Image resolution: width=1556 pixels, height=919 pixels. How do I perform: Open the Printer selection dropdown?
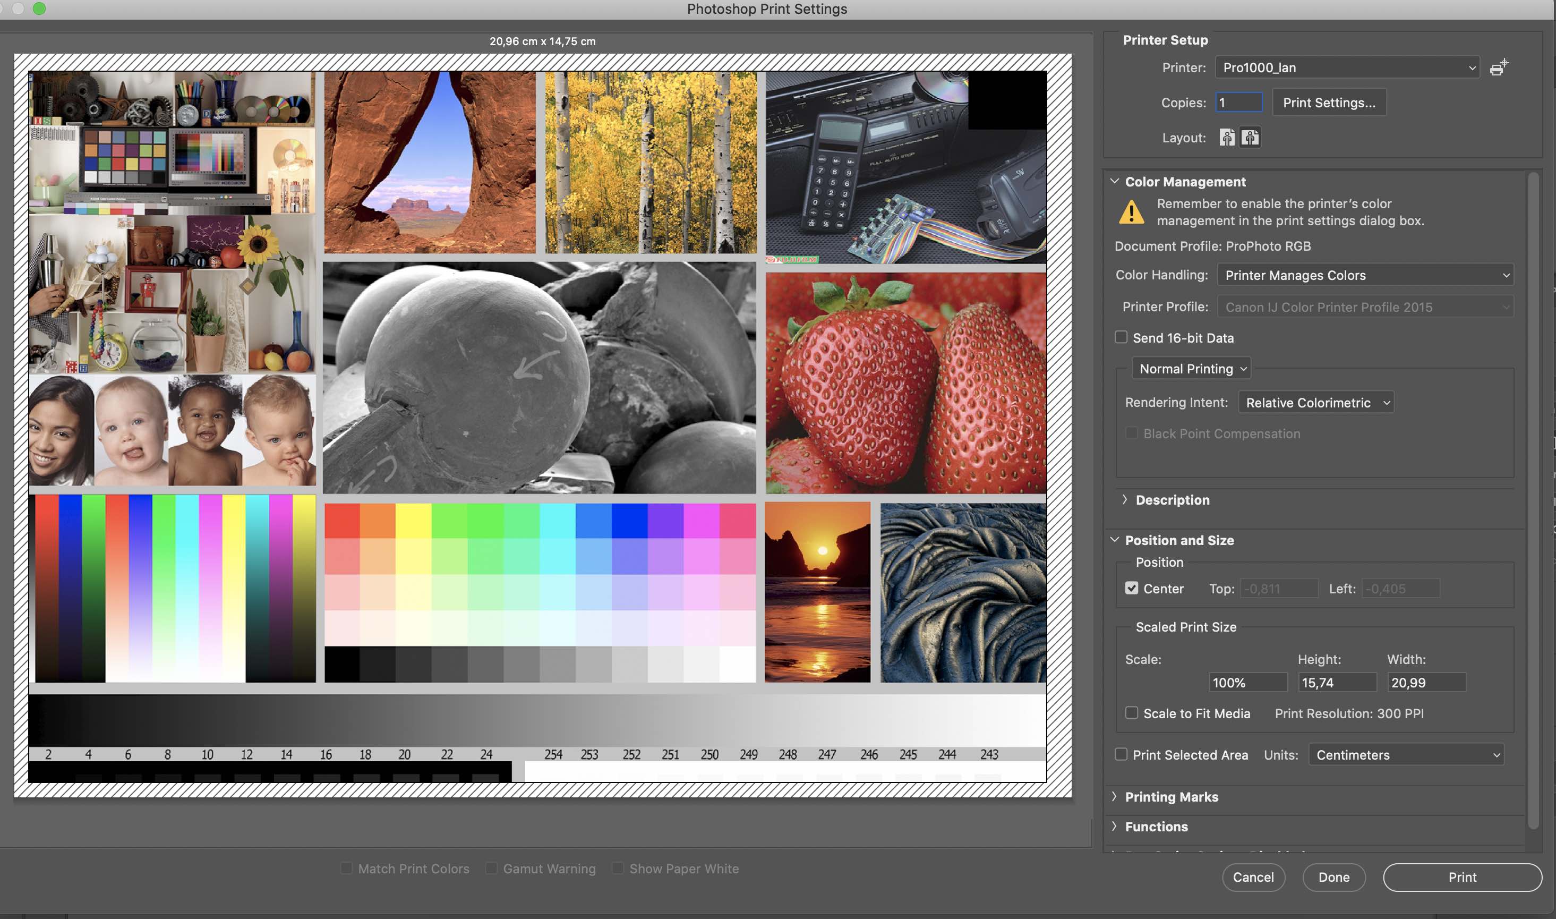pyautogui.click(x=1347, y=67)
